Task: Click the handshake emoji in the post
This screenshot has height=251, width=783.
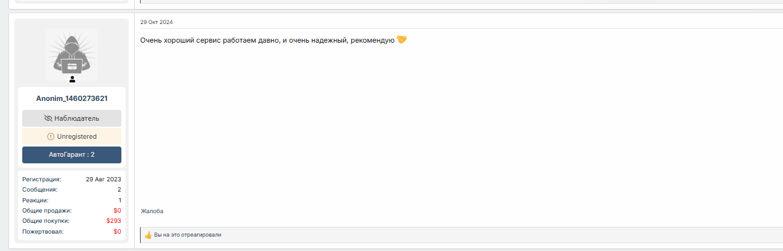Action: pos(402,40)
